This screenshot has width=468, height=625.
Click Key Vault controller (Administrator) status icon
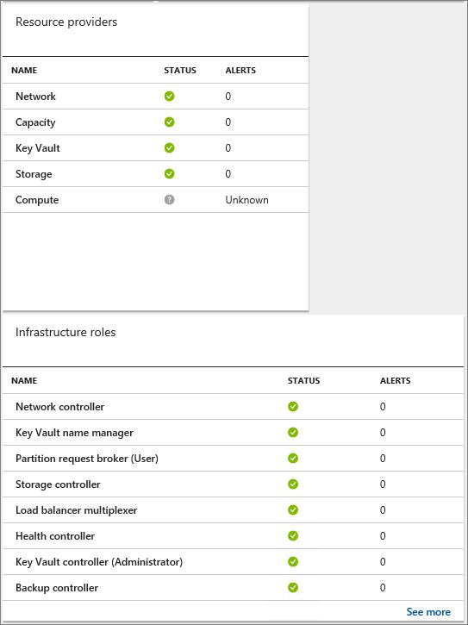(x=293, y=562)
